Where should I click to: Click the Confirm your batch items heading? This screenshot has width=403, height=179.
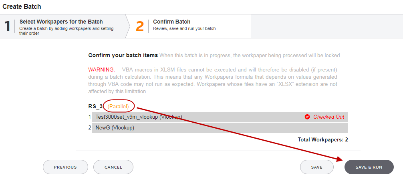pyautogui.click(x=123, y=56)
